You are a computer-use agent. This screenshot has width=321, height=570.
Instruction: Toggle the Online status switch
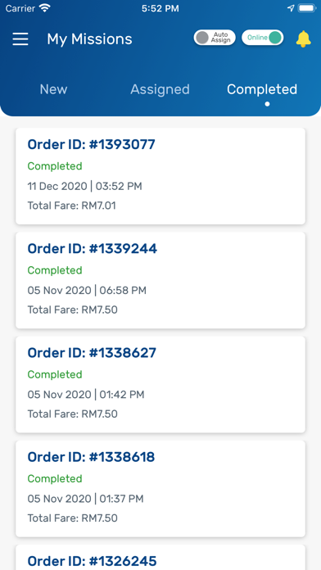pos(263,38)
